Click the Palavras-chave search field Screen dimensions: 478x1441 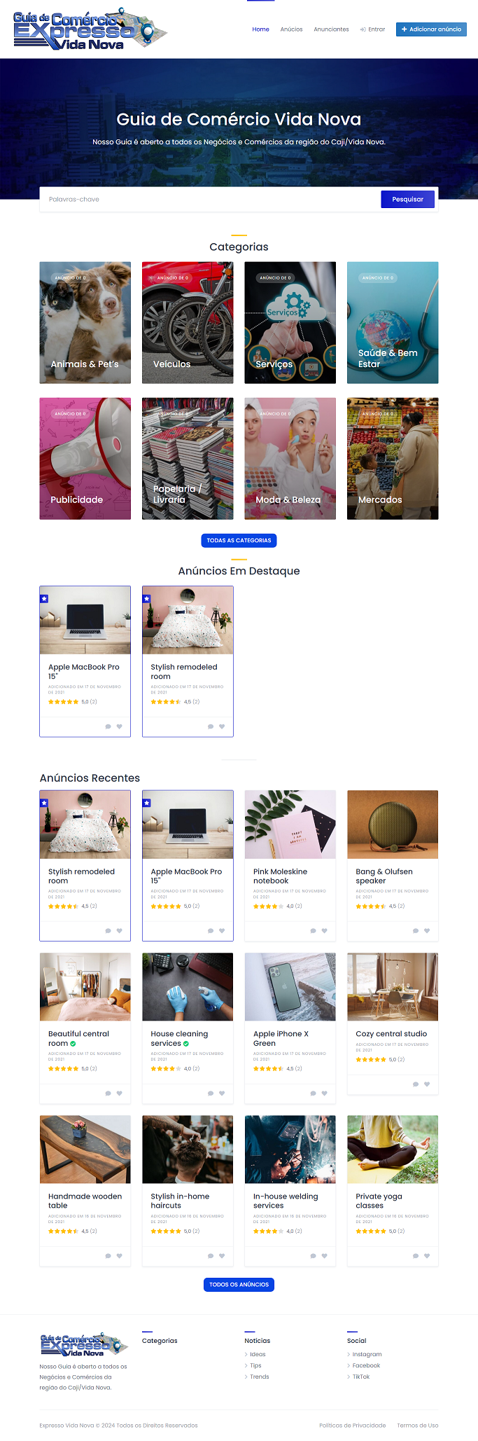pyautogui.click(x=210, y=200)
